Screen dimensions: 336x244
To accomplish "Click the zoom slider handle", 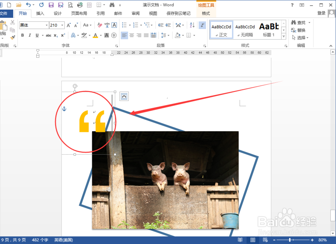I will (290, 240).
